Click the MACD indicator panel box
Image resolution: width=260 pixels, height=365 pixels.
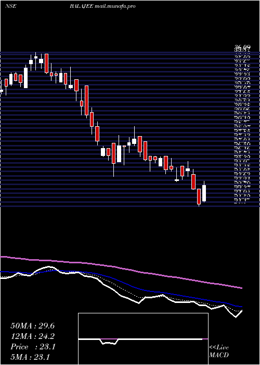pos(143,339)
